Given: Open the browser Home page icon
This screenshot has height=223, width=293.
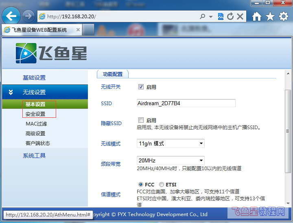Looking at the screenshot, I should (256, 16).
